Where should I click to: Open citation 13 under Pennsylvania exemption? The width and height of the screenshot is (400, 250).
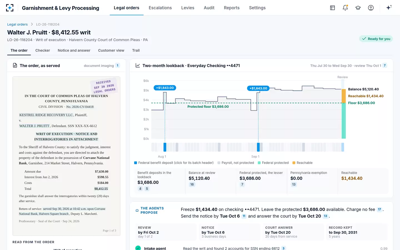(294, 184)
